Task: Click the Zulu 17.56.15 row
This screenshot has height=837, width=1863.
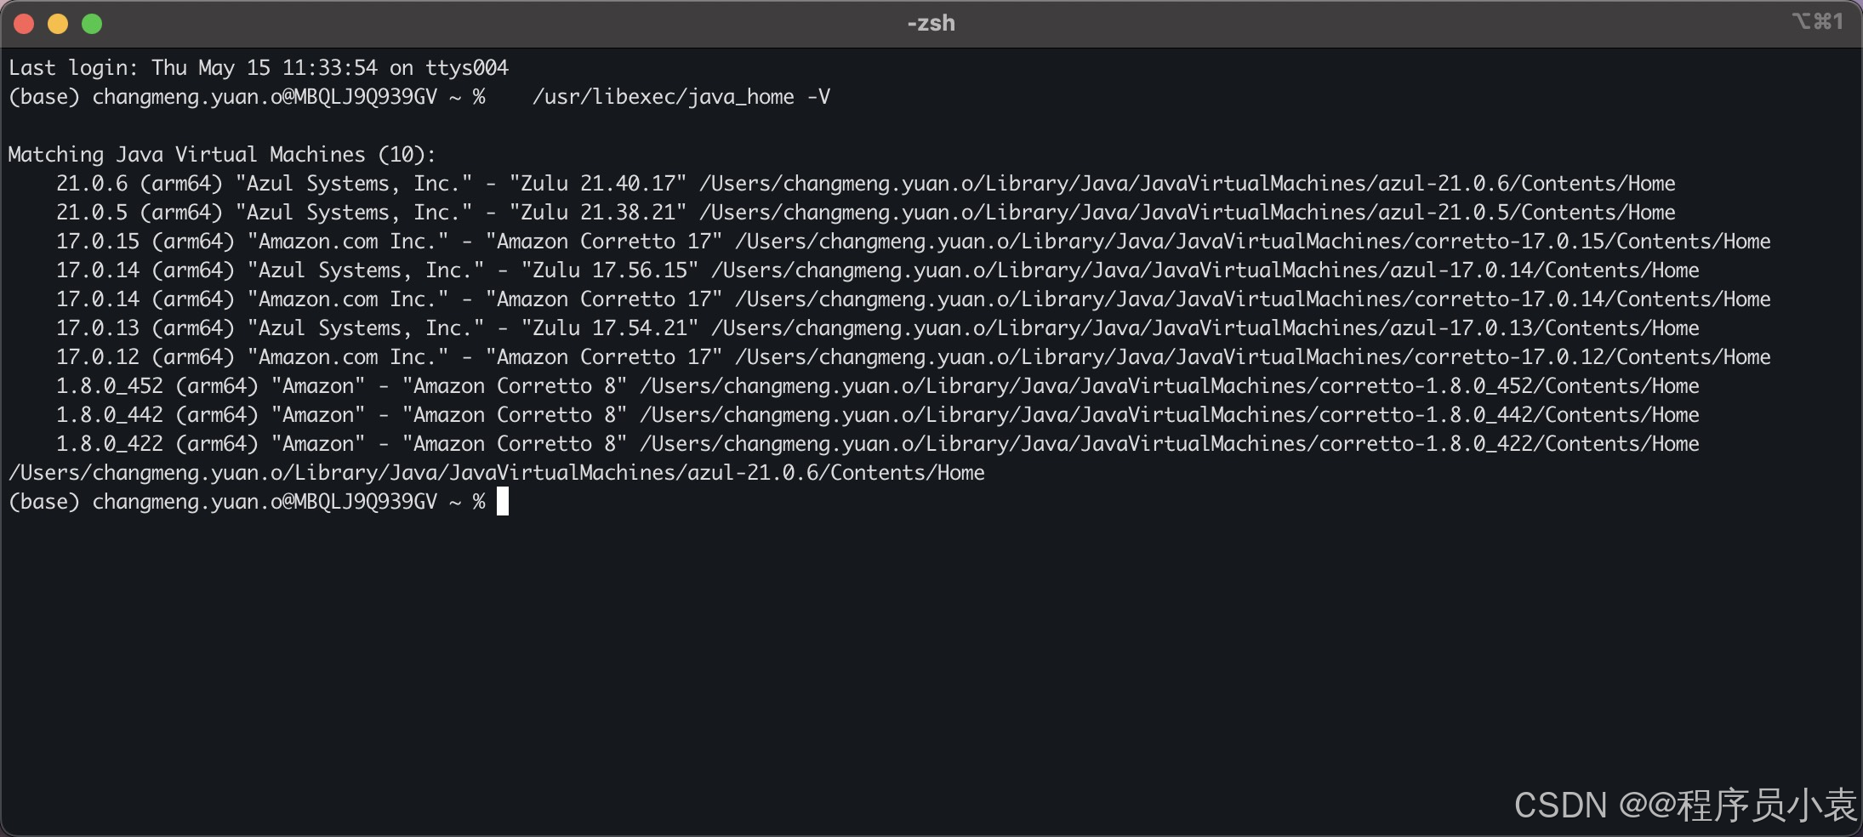Action: tap(878, 270)
